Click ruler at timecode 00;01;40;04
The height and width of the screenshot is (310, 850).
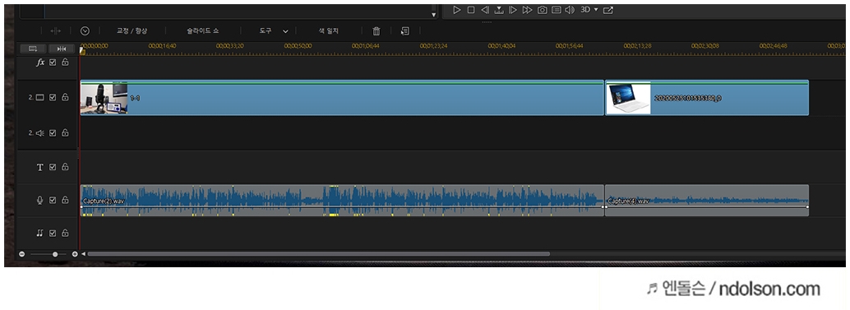point(501,46)
